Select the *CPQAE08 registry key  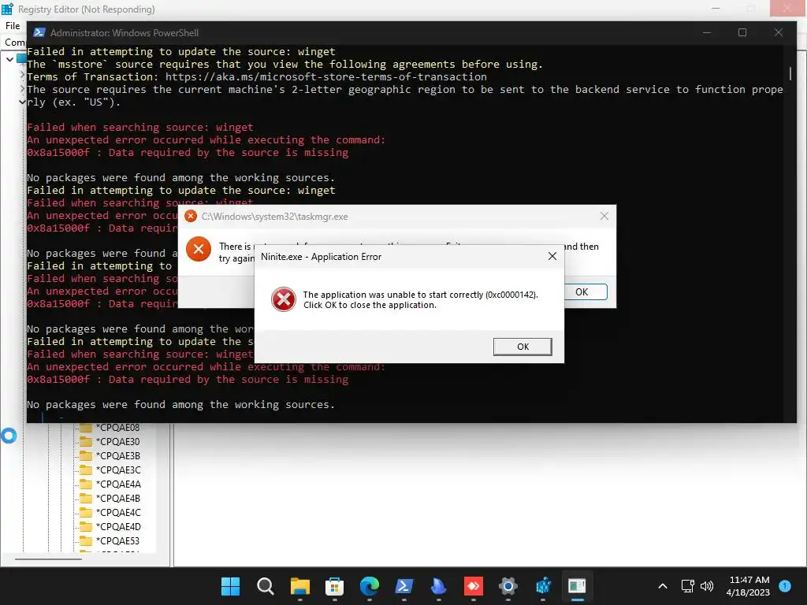click(117, 428)
